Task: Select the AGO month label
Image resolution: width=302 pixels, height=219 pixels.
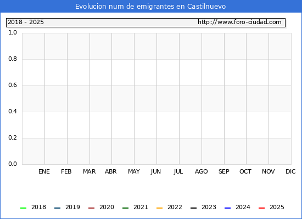Action: [202, 171]
